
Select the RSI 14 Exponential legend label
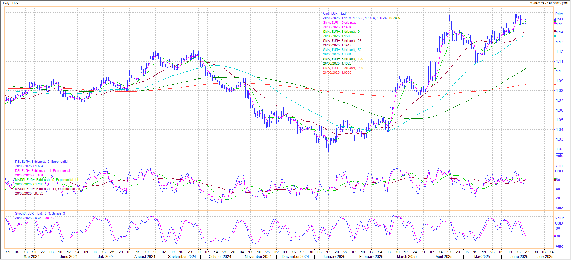(x=42, y=171)
